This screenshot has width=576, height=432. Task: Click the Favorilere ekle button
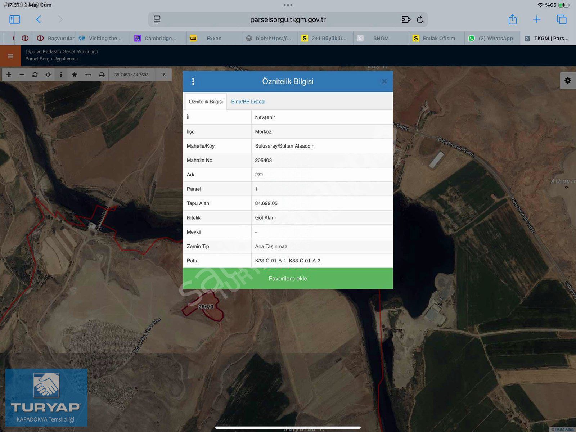288,278
